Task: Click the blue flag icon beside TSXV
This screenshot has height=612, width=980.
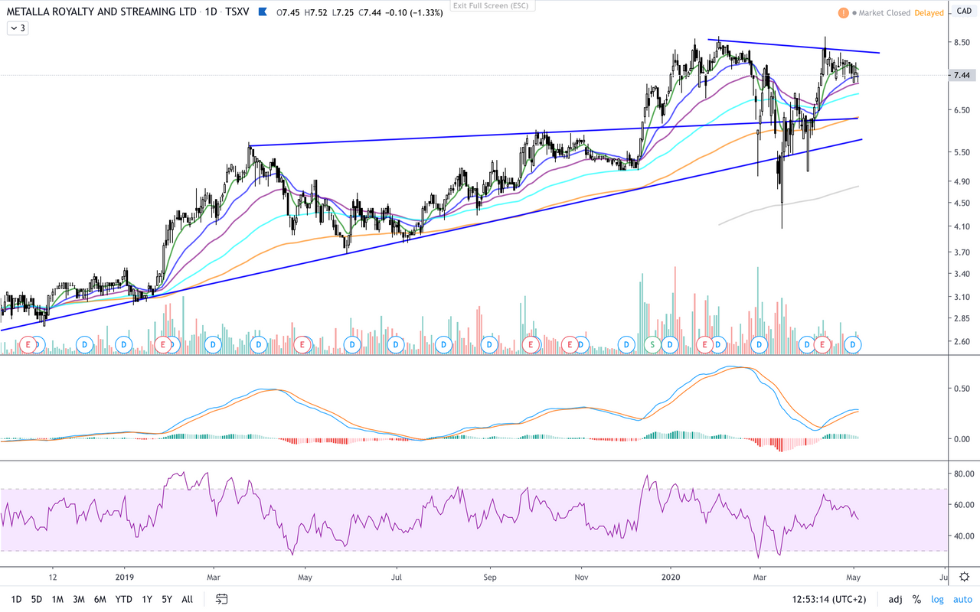Action: point(263,13)
